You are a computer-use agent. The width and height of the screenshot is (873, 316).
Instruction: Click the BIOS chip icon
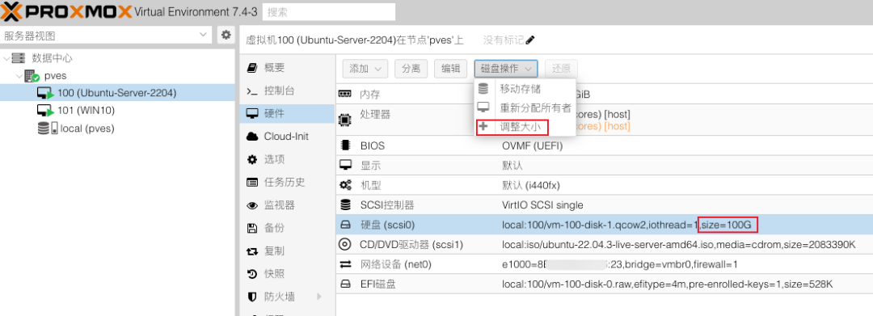click(346, 146)
